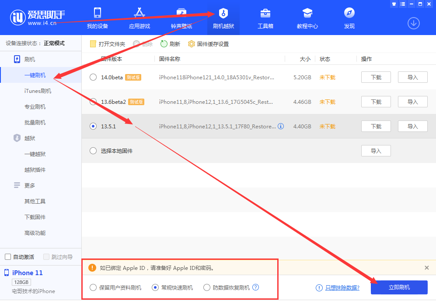Open the download manager arrow icon
Screen dimensions: 436x301
[413, 23]
